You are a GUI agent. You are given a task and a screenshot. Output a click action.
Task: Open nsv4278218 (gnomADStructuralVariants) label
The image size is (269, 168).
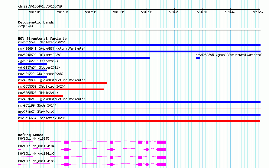pos(52,99)
